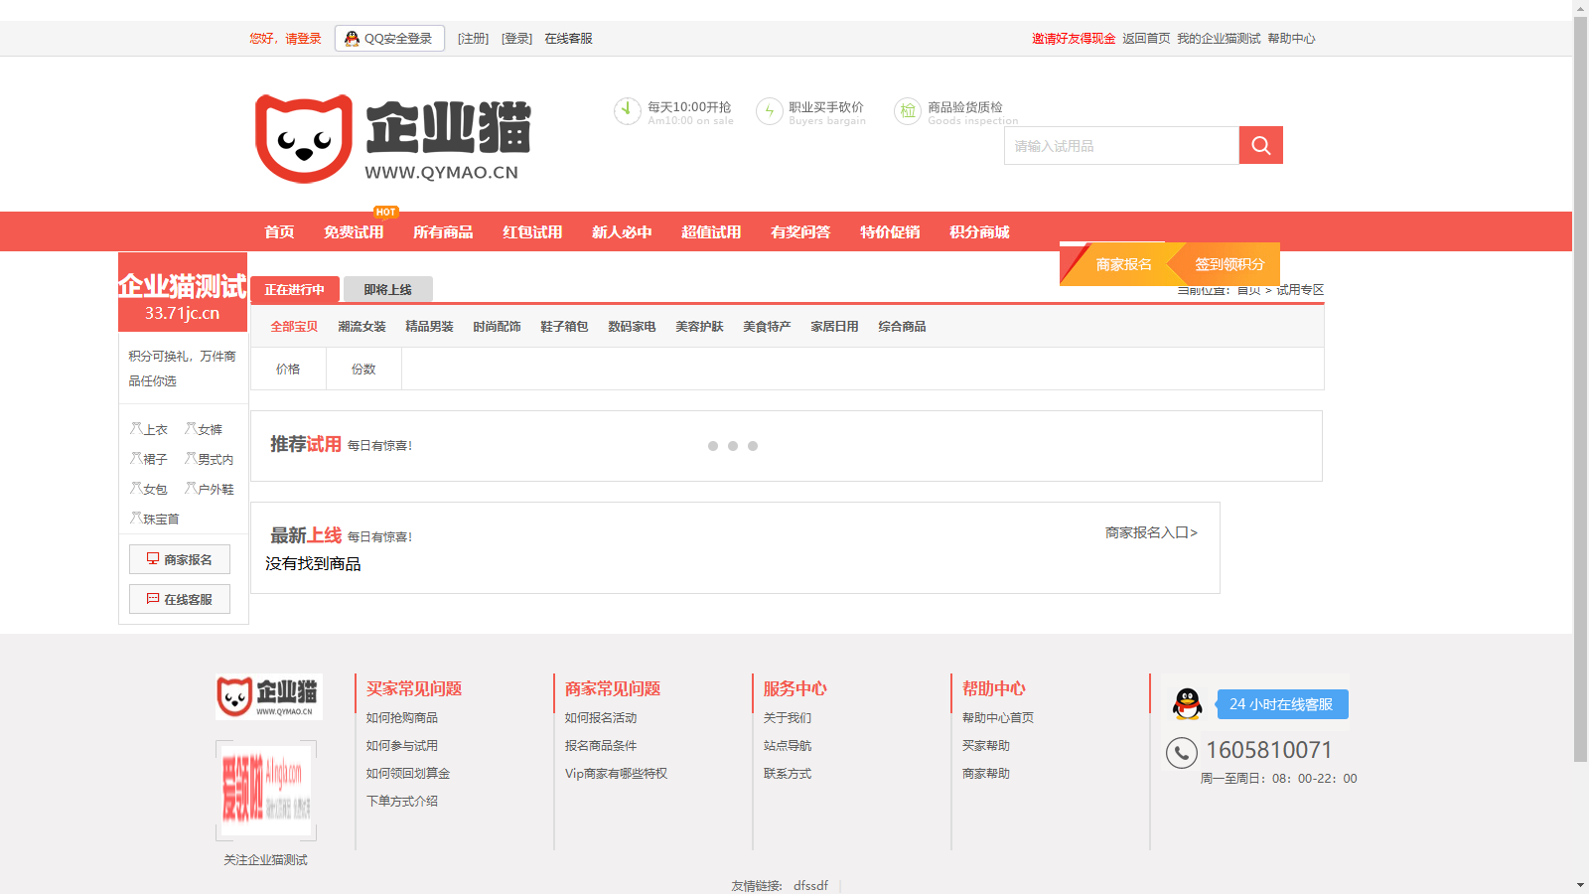Click the magnifier search button
The image size is (1589, 894).
(x=1260, y=145)
